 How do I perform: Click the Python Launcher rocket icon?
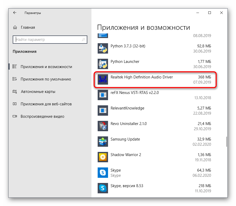coord(103,64)
